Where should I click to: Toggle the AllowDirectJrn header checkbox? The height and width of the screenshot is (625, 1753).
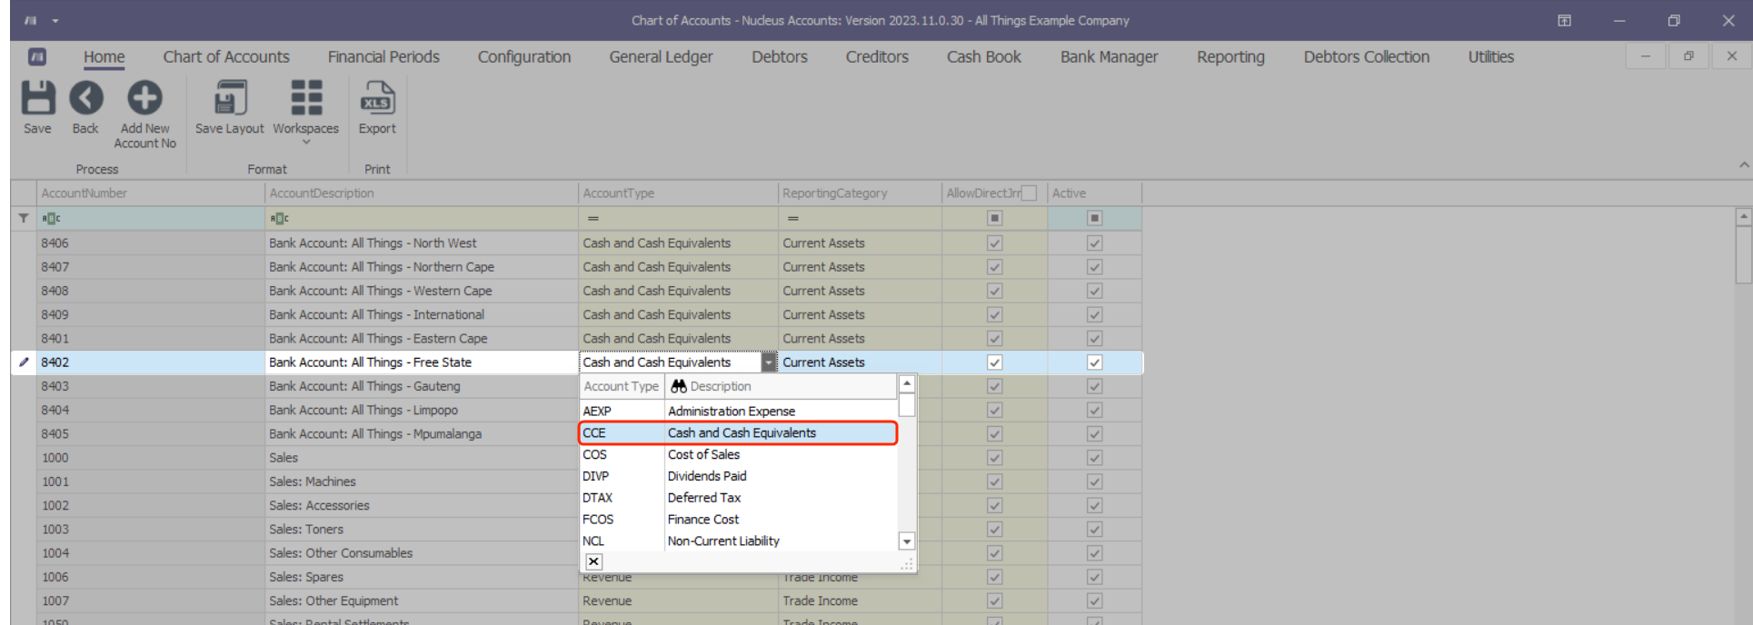coord(1029,193)
